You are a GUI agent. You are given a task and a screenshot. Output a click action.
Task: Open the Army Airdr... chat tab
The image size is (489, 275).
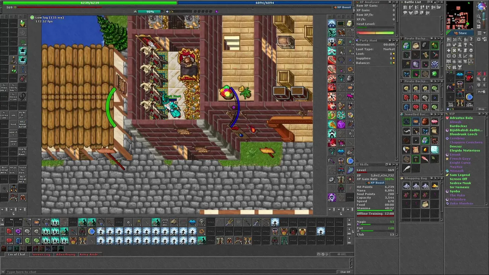click(x=89, y=254)
